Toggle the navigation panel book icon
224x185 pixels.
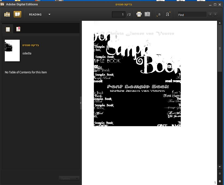click(147, 14)
